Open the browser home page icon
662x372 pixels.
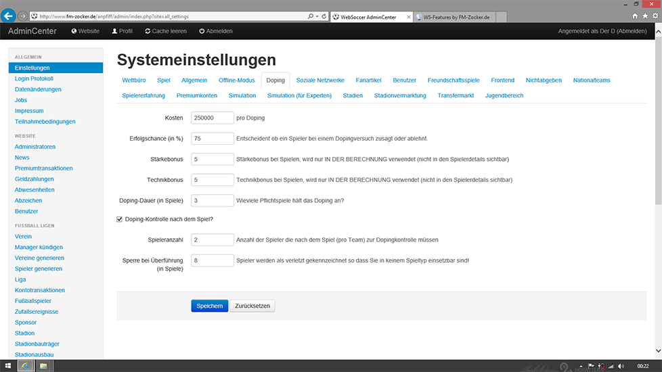(635, 16)
